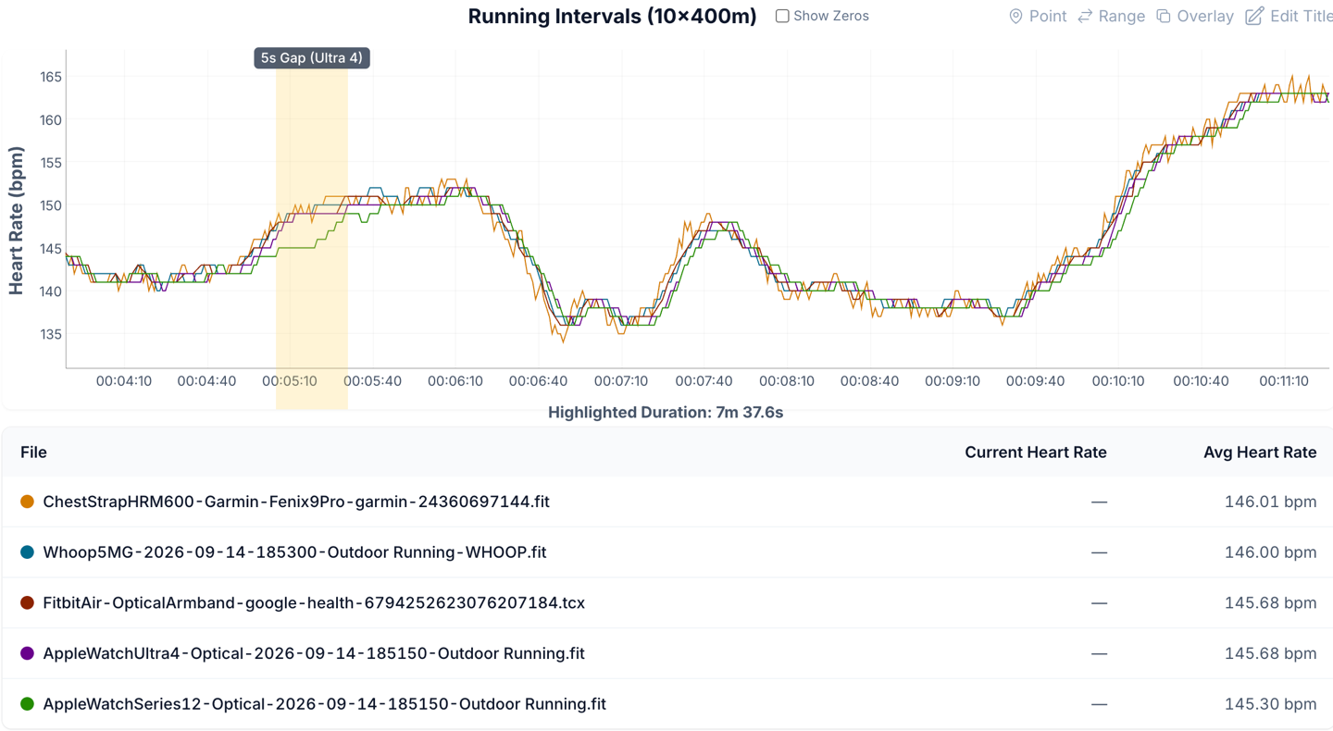1333x731 pixels.
Task: Select the Range mode label
Action: (x=1122, y=17)
